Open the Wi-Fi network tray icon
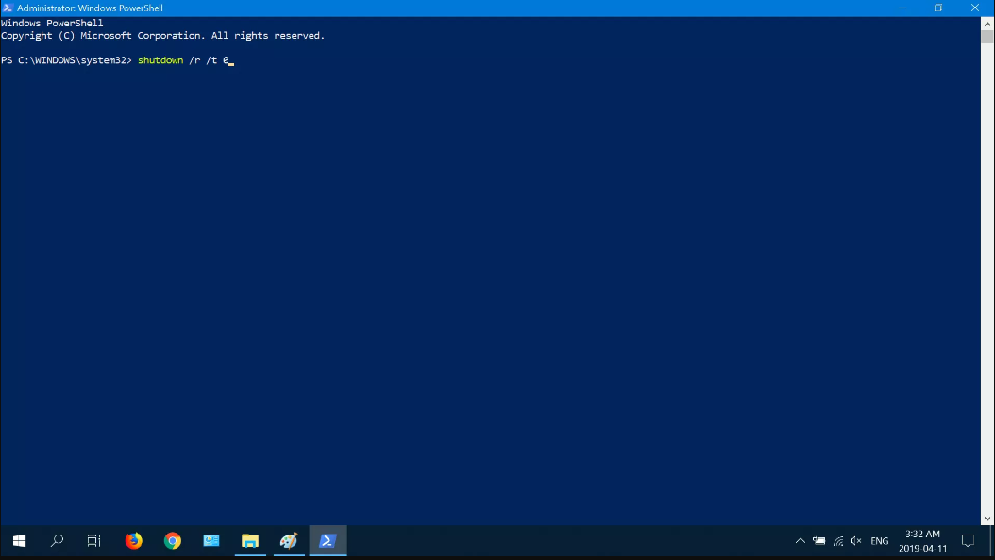This screenshot has width=995, height=560. point(838,540)
